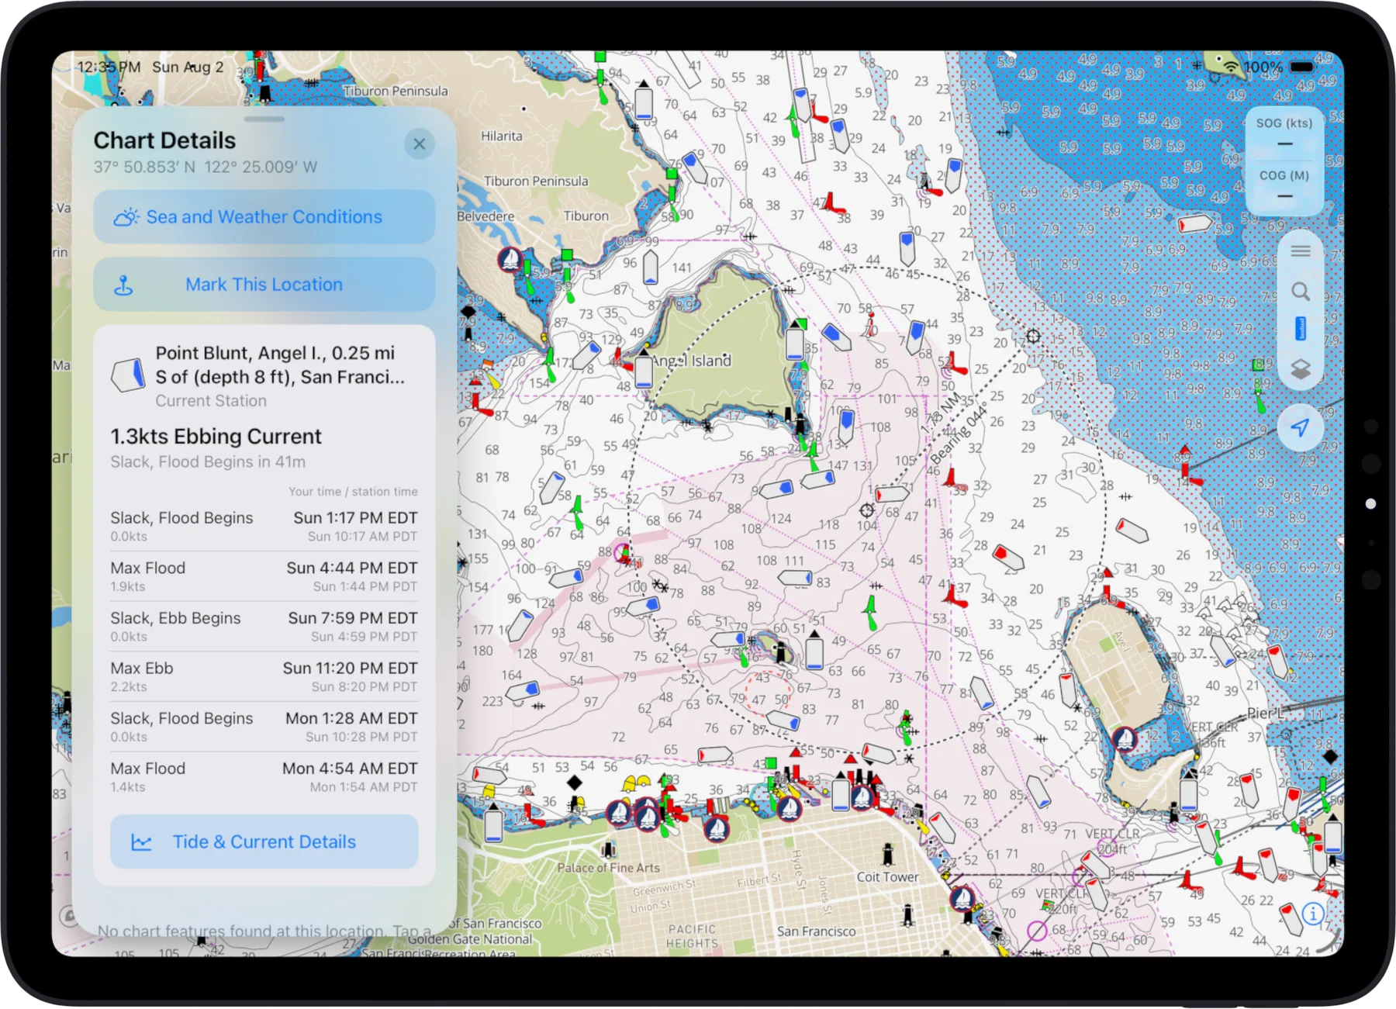1396x1009 pixels.
Task: Tap the tide station icon on Angel Island's west shore
Action: 644,371
